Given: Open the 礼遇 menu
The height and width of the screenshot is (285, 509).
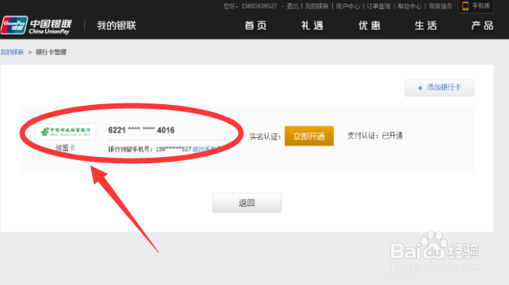Looking at the screenshot, I should pyautogui.click(x=312, y=25).
